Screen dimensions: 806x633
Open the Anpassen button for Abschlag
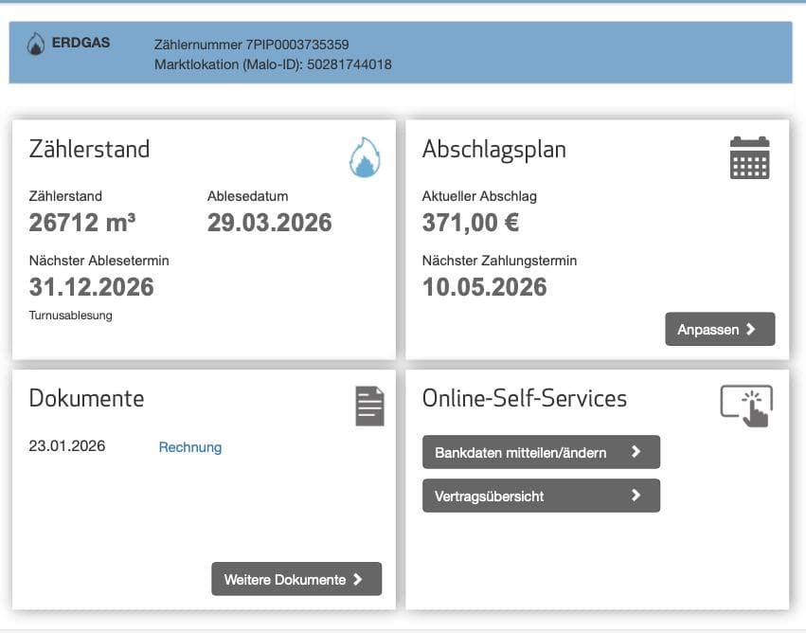[x=720, y=329]
